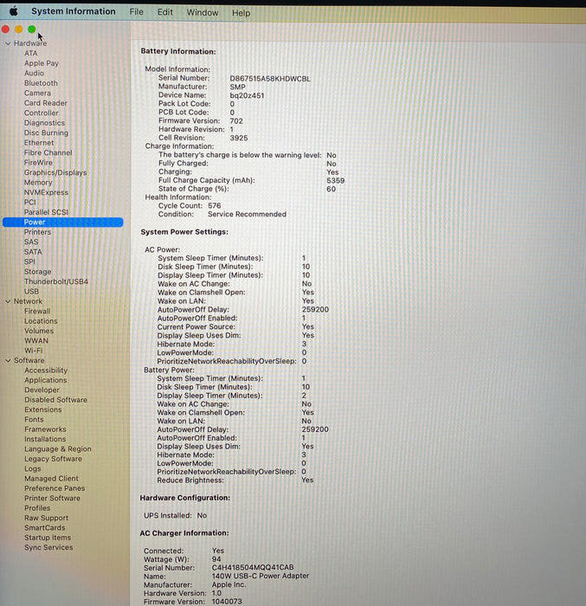
Task: Select Disc Burning in the sidebar
Action: coord(47,133)
